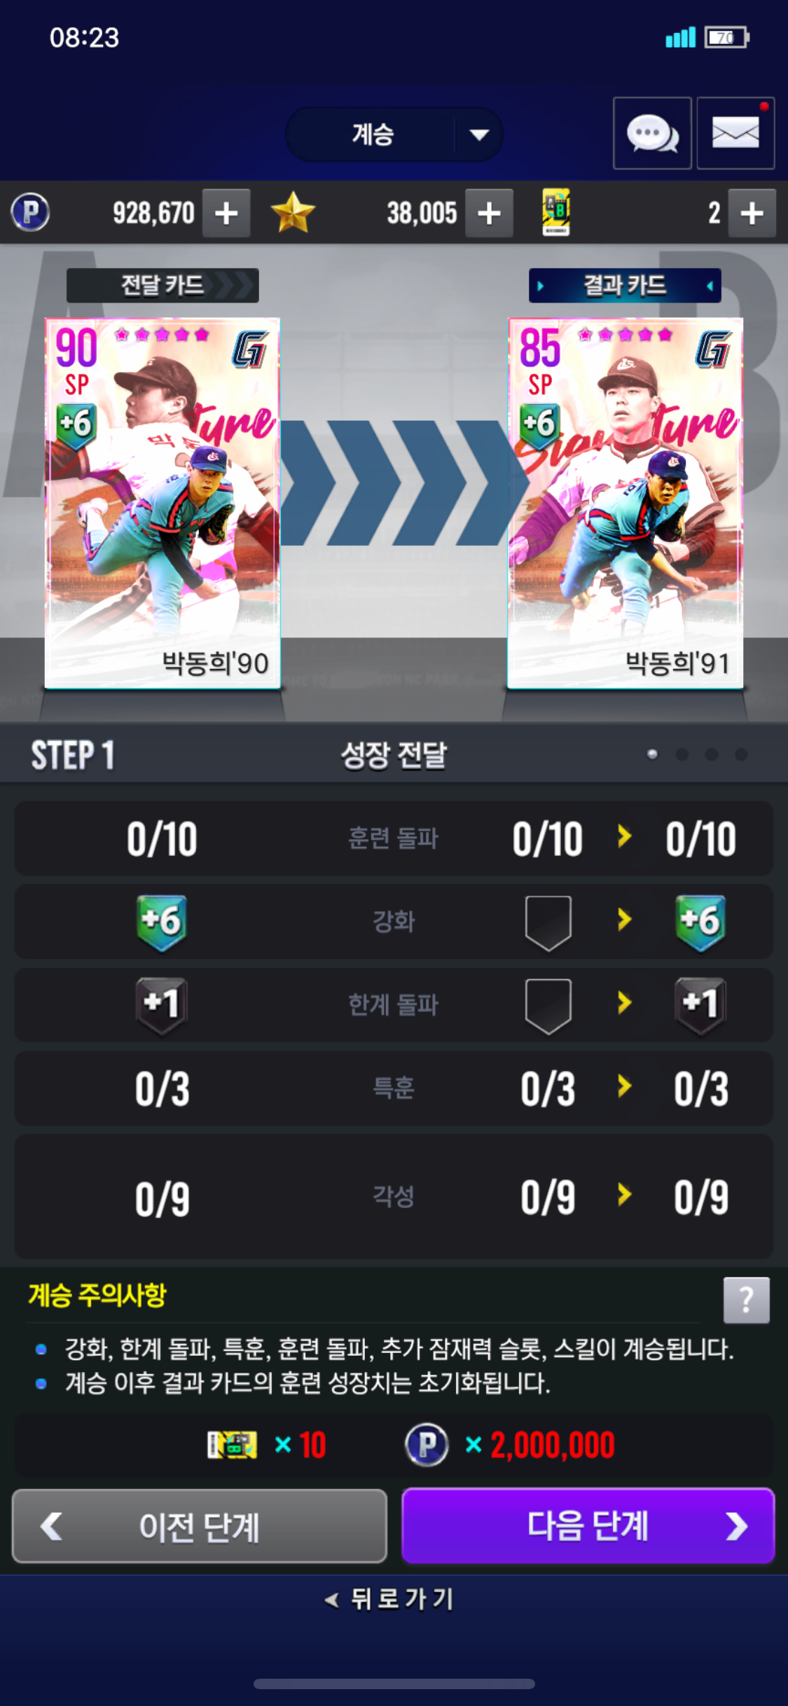Expand the 계승 dropdown menu
The image size is (788, 1706).
coord(394,134)
